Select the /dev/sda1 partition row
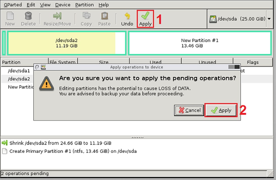 pyautogui.click(x=19, y=71)
